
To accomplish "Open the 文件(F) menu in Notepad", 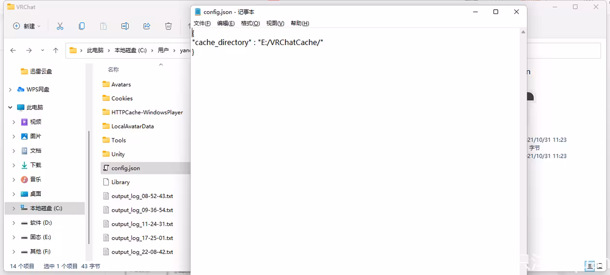I will click(x=202, y=23).
